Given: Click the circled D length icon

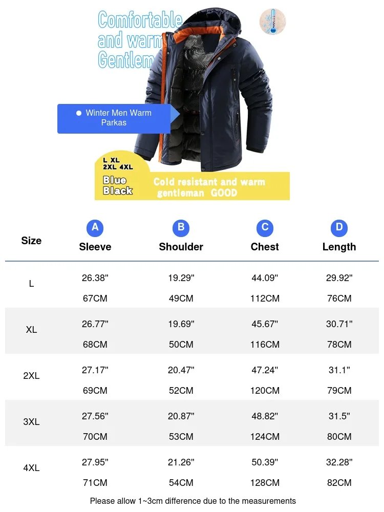Looking at the screenshot, I should tap(339, 227).
